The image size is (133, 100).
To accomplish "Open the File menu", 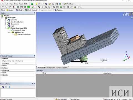I will point(3,4).
